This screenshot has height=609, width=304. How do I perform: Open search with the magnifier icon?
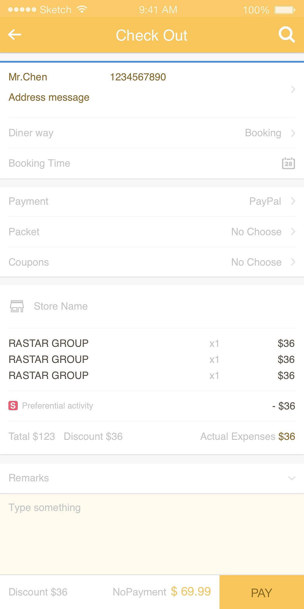coord(287,35)
